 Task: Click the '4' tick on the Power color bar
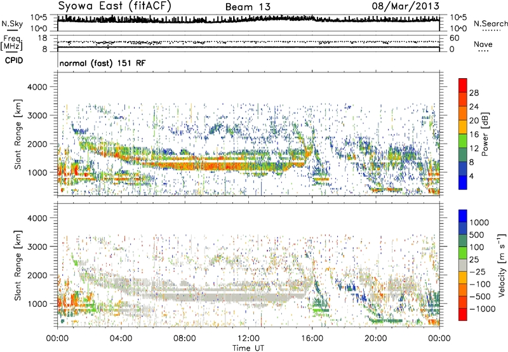(471, 176)
